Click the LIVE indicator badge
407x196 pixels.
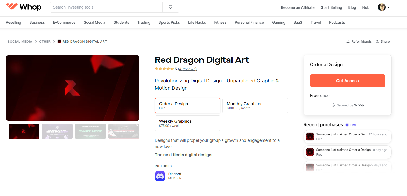coord(351,125)
